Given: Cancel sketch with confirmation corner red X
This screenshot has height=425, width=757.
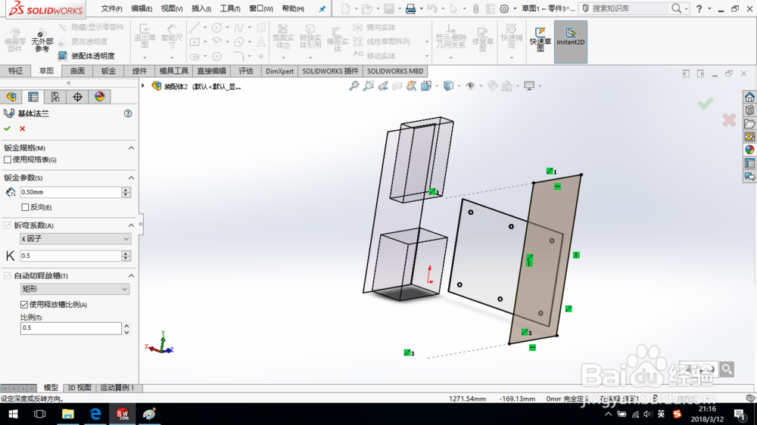Looking at the screenshot, I should tap(729, 120).
